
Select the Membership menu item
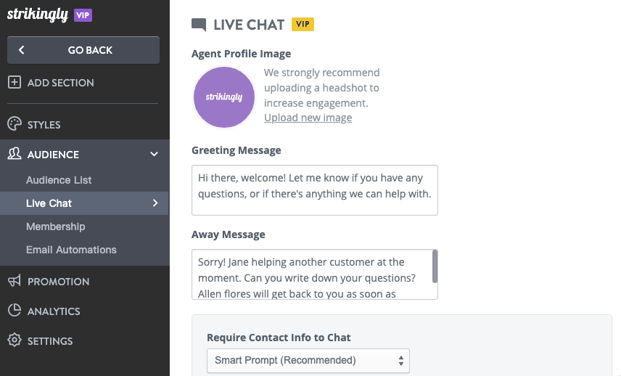point(55,226)
